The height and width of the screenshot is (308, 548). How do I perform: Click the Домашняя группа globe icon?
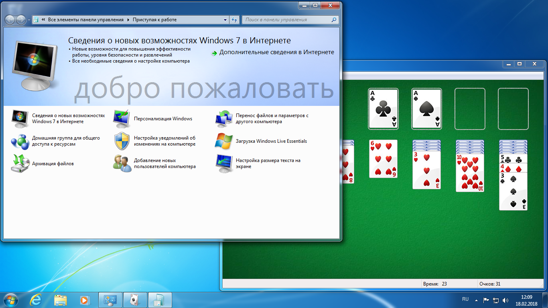coord(20,141)
